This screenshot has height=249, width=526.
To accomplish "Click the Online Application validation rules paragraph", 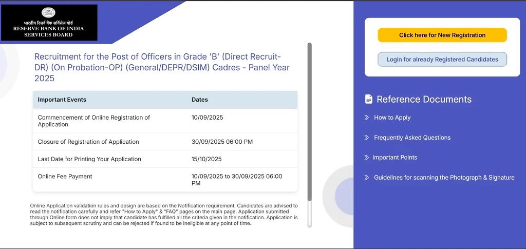I will 164,215.
